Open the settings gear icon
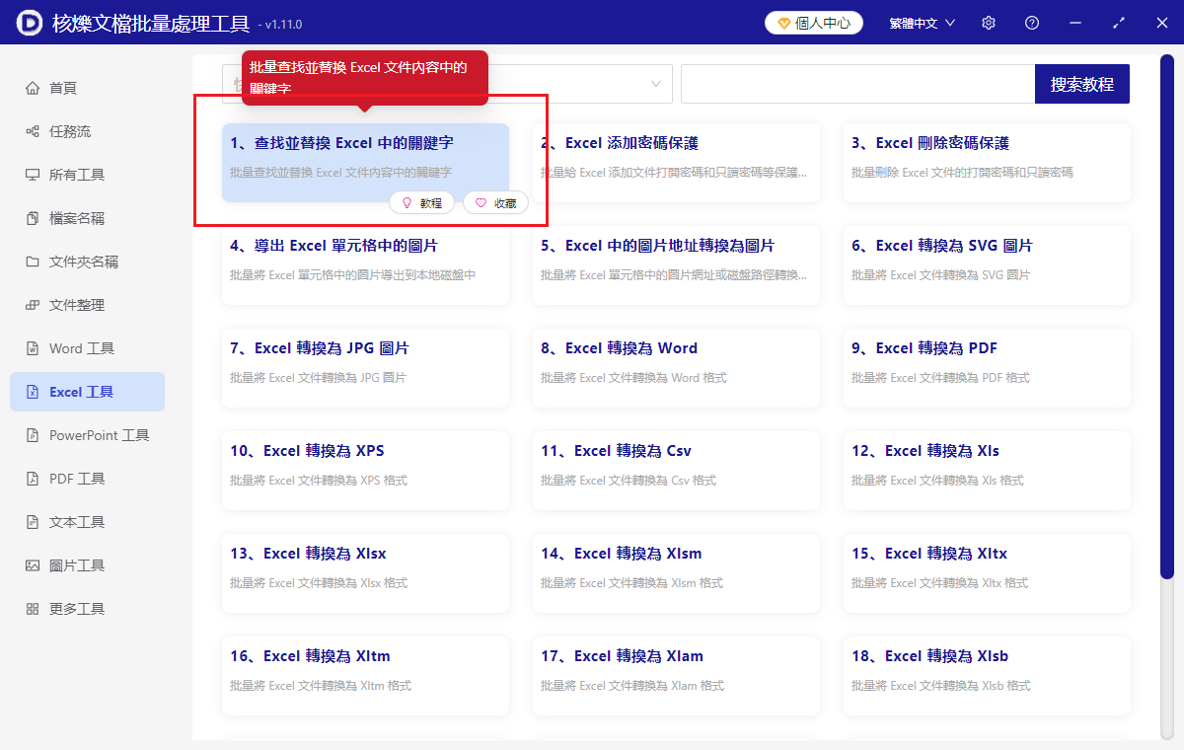This screenshot has height=750, width=1184. pos(989,23)
